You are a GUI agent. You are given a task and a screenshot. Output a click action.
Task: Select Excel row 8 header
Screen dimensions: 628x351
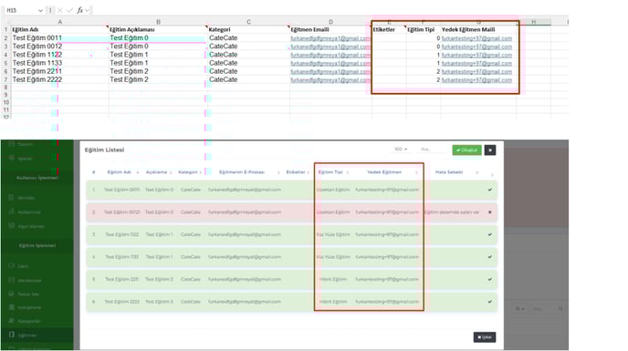point(5,88)
